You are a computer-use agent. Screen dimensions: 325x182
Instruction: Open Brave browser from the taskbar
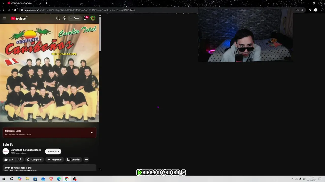pyautogui.click(x=51, y=179)
